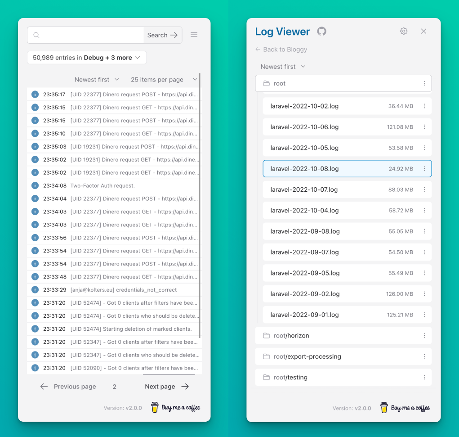Click the info icon on the 23:35:17 entry
The width and height of the screenshot is (459, 437).
point(35,95)
